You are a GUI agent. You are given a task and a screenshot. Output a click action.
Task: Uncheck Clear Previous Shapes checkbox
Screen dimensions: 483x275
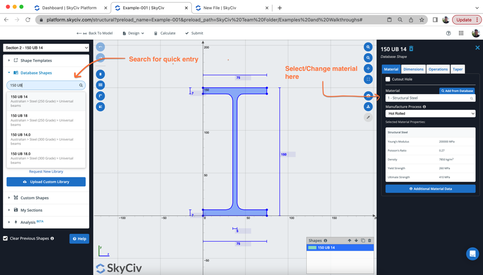pos(5,238)
